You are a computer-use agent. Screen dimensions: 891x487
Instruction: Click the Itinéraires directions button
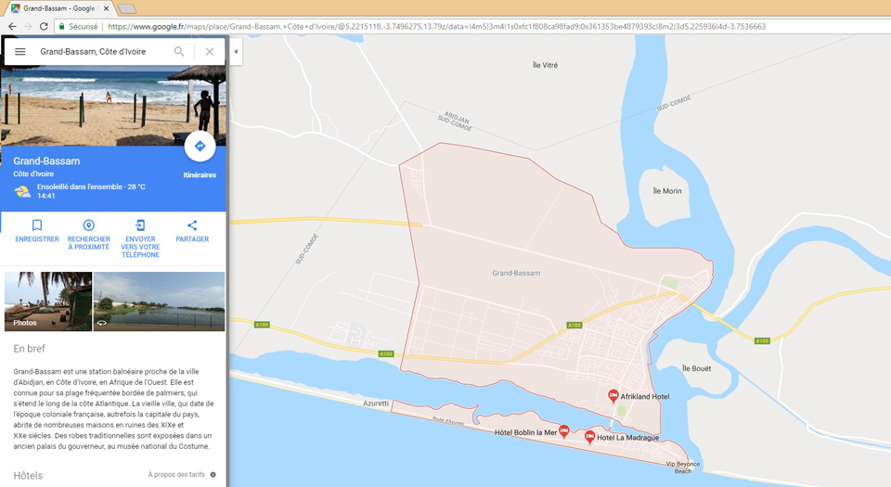point(200,147)
